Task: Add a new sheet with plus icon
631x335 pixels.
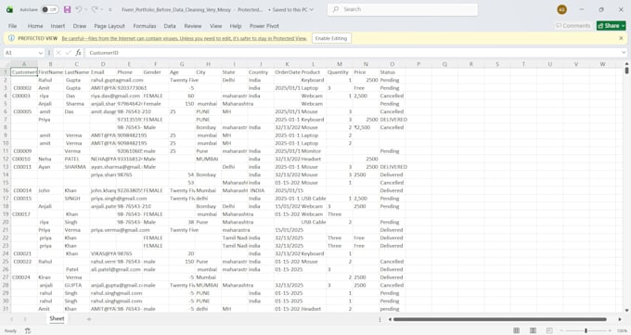Action: pos(89,319)
